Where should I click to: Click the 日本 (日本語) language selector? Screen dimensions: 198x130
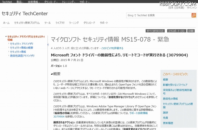[x=176, y=7]
